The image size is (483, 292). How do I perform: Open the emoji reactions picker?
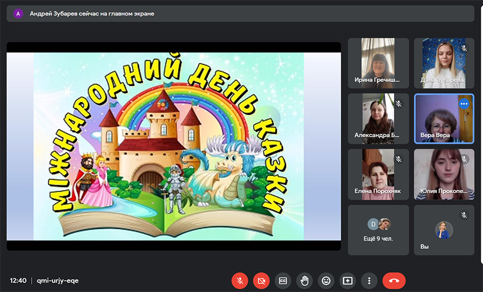pos(326,280)
